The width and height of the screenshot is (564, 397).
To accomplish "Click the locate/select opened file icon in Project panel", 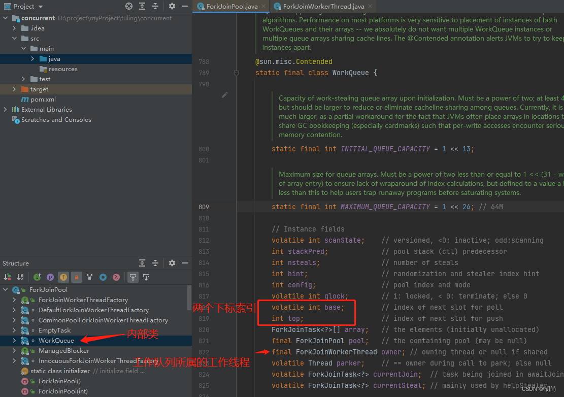I will pos(129,6).
